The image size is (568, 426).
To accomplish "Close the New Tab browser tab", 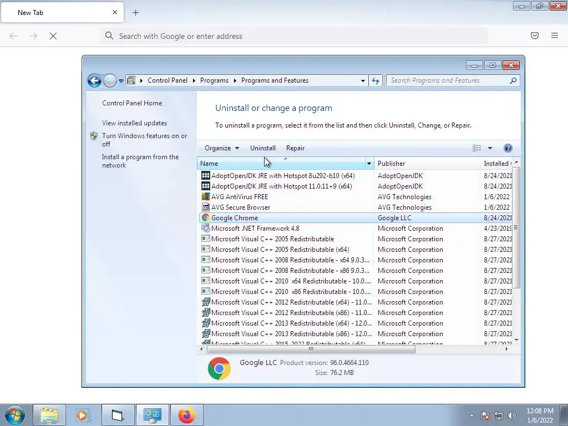I will [x=115, y=12].
